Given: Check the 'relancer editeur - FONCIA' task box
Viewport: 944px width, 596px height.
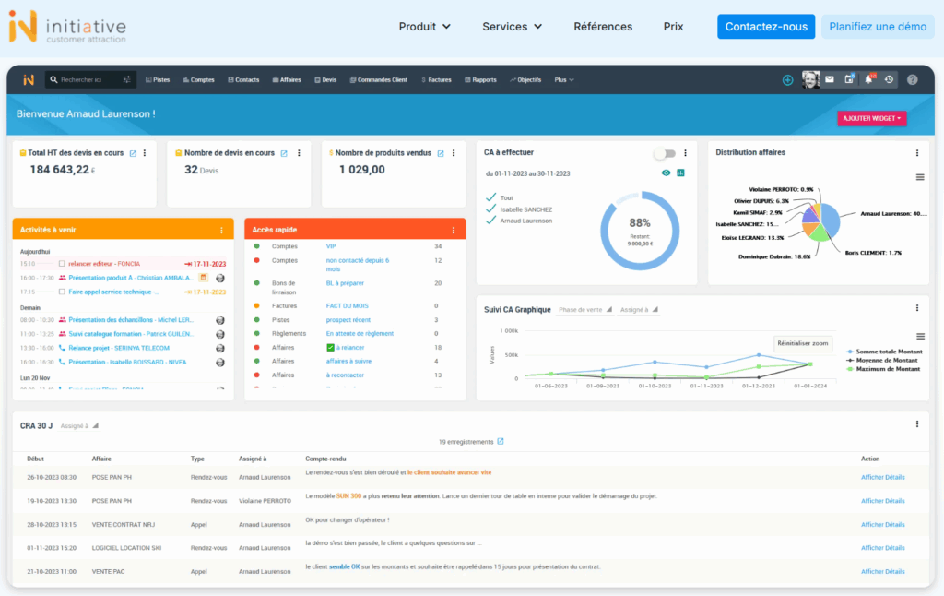Looking at the screenshot, I should (x=62, y=263).
